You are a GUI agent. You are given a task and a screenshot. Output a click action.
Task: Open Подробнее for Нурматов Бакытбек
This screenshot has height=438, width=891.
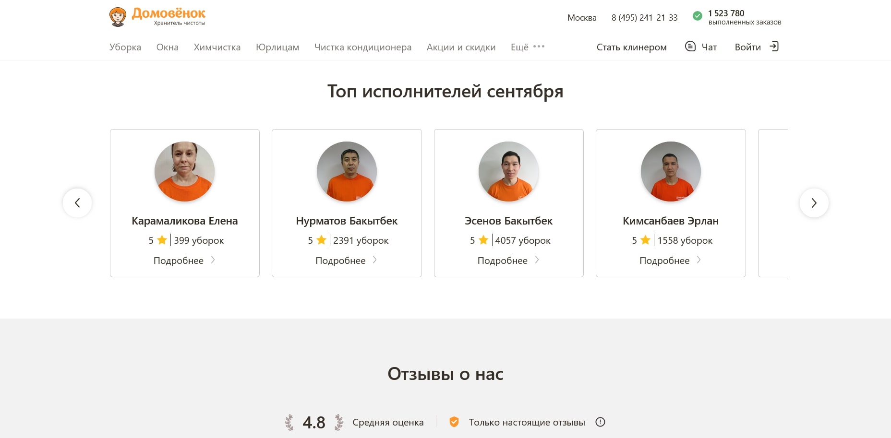[347, 260]
